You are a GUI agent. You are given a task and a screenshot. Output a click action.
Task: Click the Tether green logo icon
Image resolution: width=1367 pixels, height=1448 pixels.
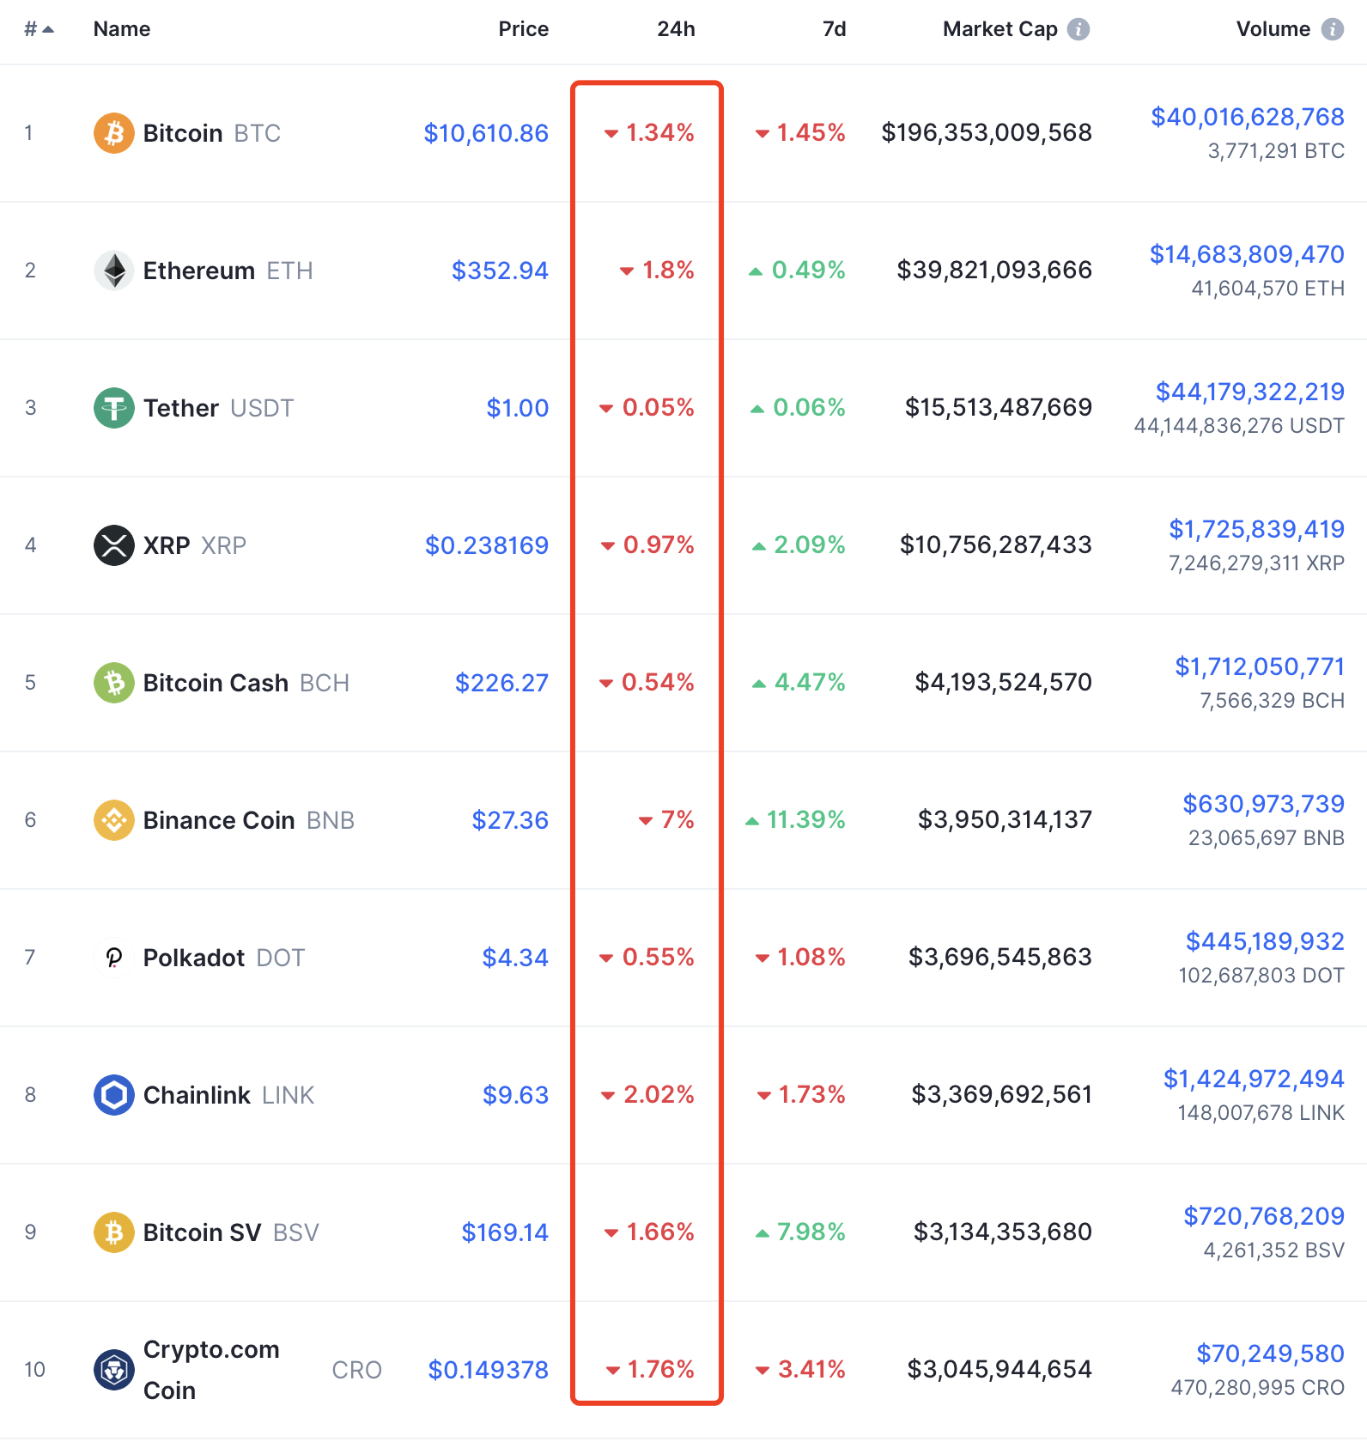tap(113, 408)
